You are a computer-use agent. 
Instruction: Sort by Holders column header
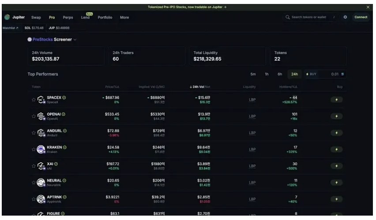pos(288,87)
